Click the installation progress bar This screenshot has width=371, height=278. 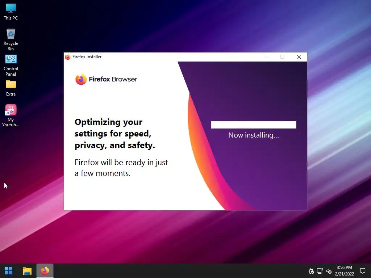pyautogui.click(x=254, y=125)
